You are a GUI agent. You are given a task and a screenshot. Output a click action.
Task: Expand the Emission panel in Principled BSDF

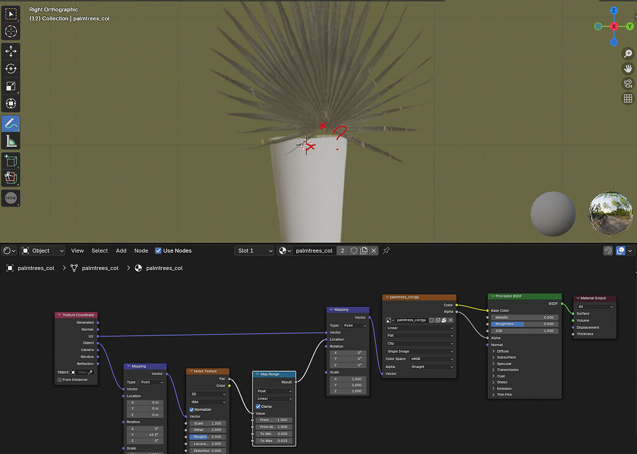pos(493,389)
